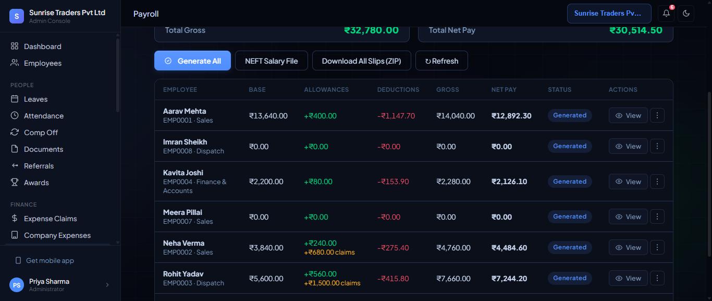The height and width of the screenshot is (301, 712).
Task: Click Download All Slips (ZIP)
Action: [362, 61]
